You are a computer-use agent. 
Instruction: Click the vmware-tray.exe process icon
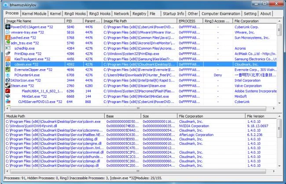click(7, 32)
